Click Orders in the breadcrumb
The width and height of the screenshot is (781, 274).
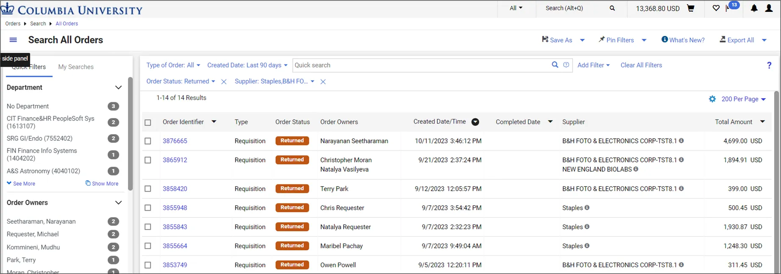point(13,24)
